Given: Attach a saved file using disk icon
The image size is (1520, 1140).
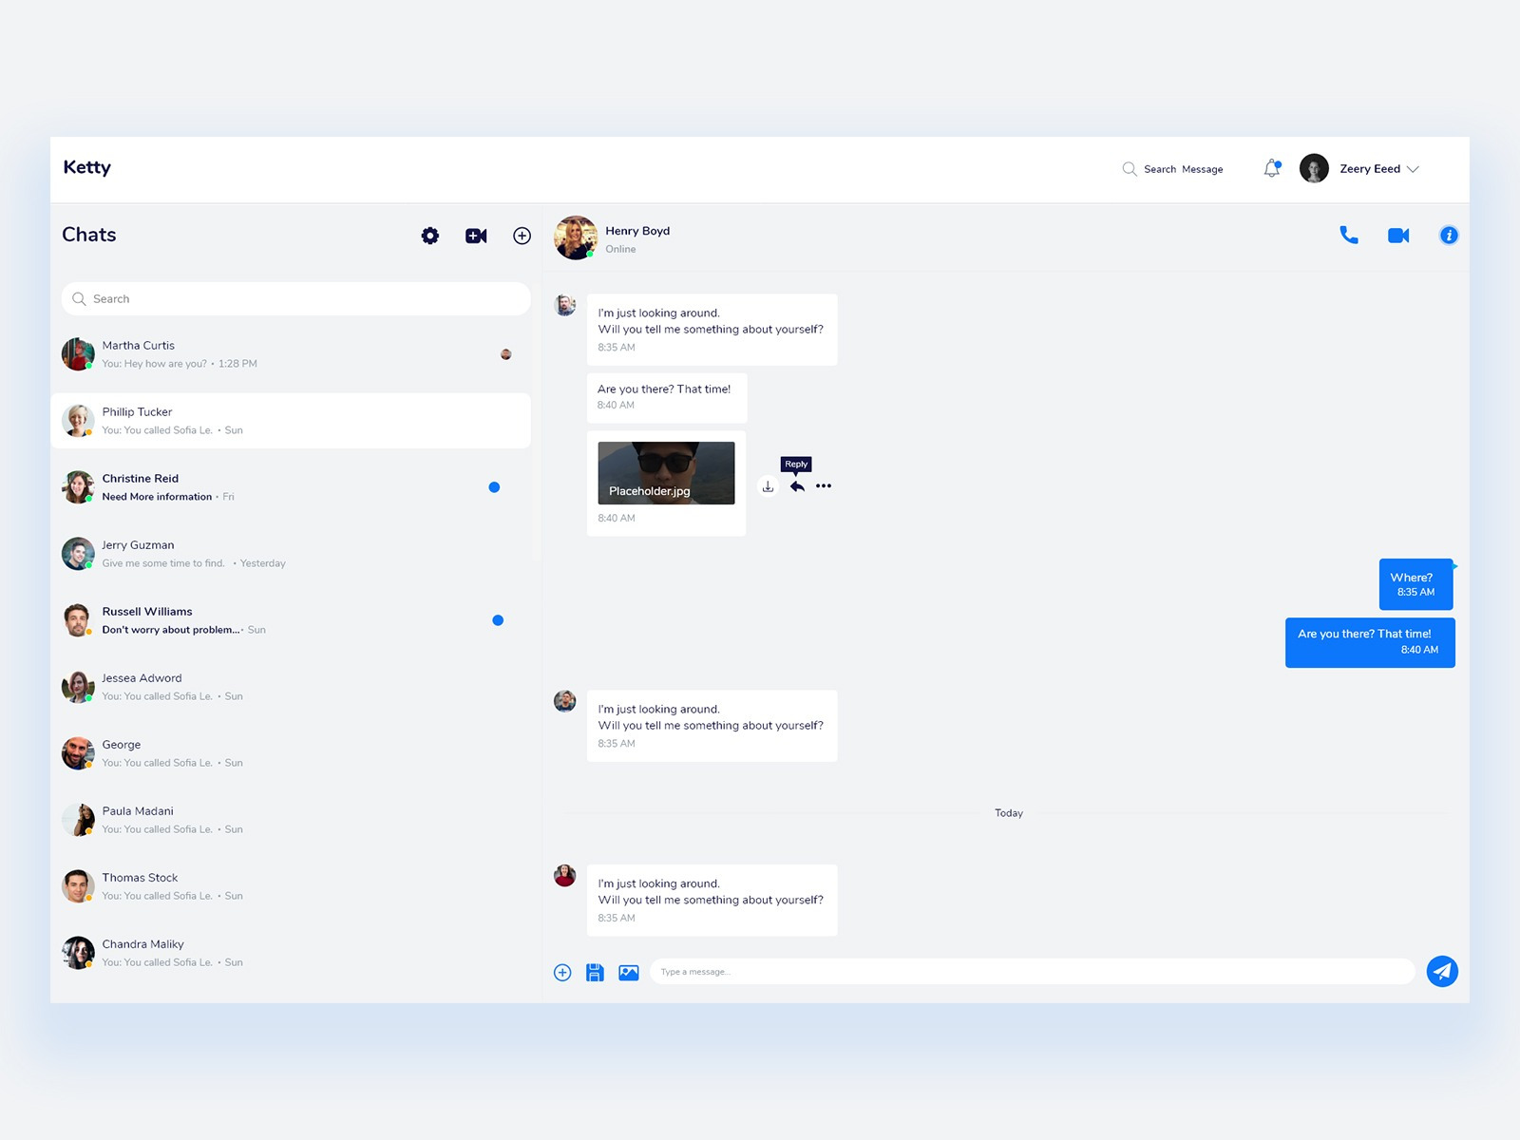Looking at the screenshot, I should pos(595,972).
